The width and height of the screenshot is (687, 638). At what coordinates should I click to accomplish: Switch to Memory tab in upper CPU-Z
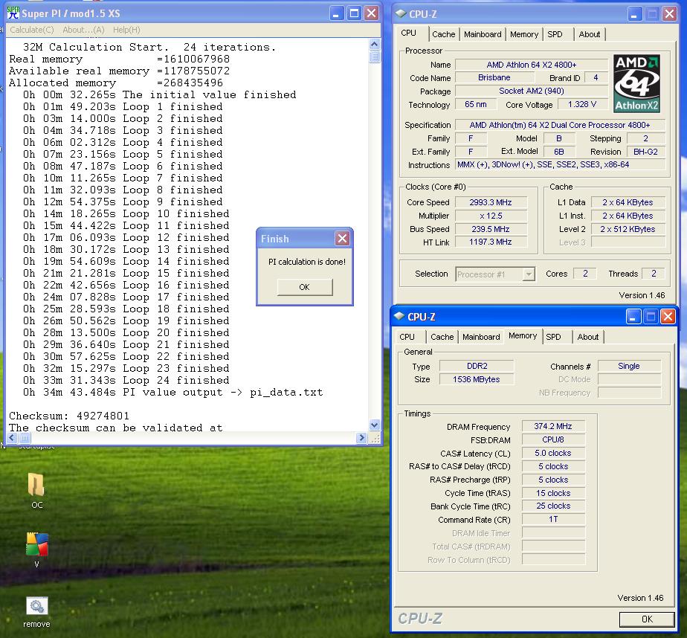(x=524, y=34)
